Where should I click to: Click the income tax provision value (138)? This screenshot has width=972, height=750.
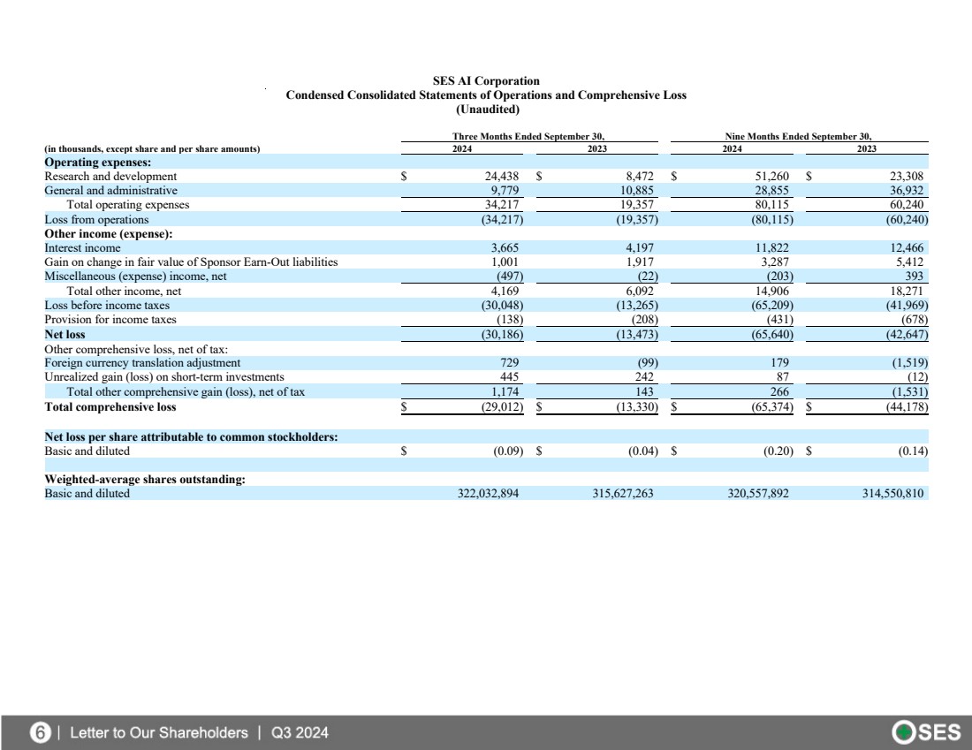click(x=510, y=319)
